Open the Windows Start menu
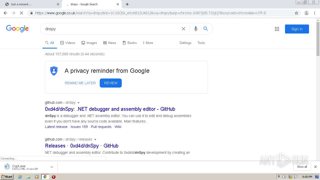This screenshot has height=180, width=320. 7,177
